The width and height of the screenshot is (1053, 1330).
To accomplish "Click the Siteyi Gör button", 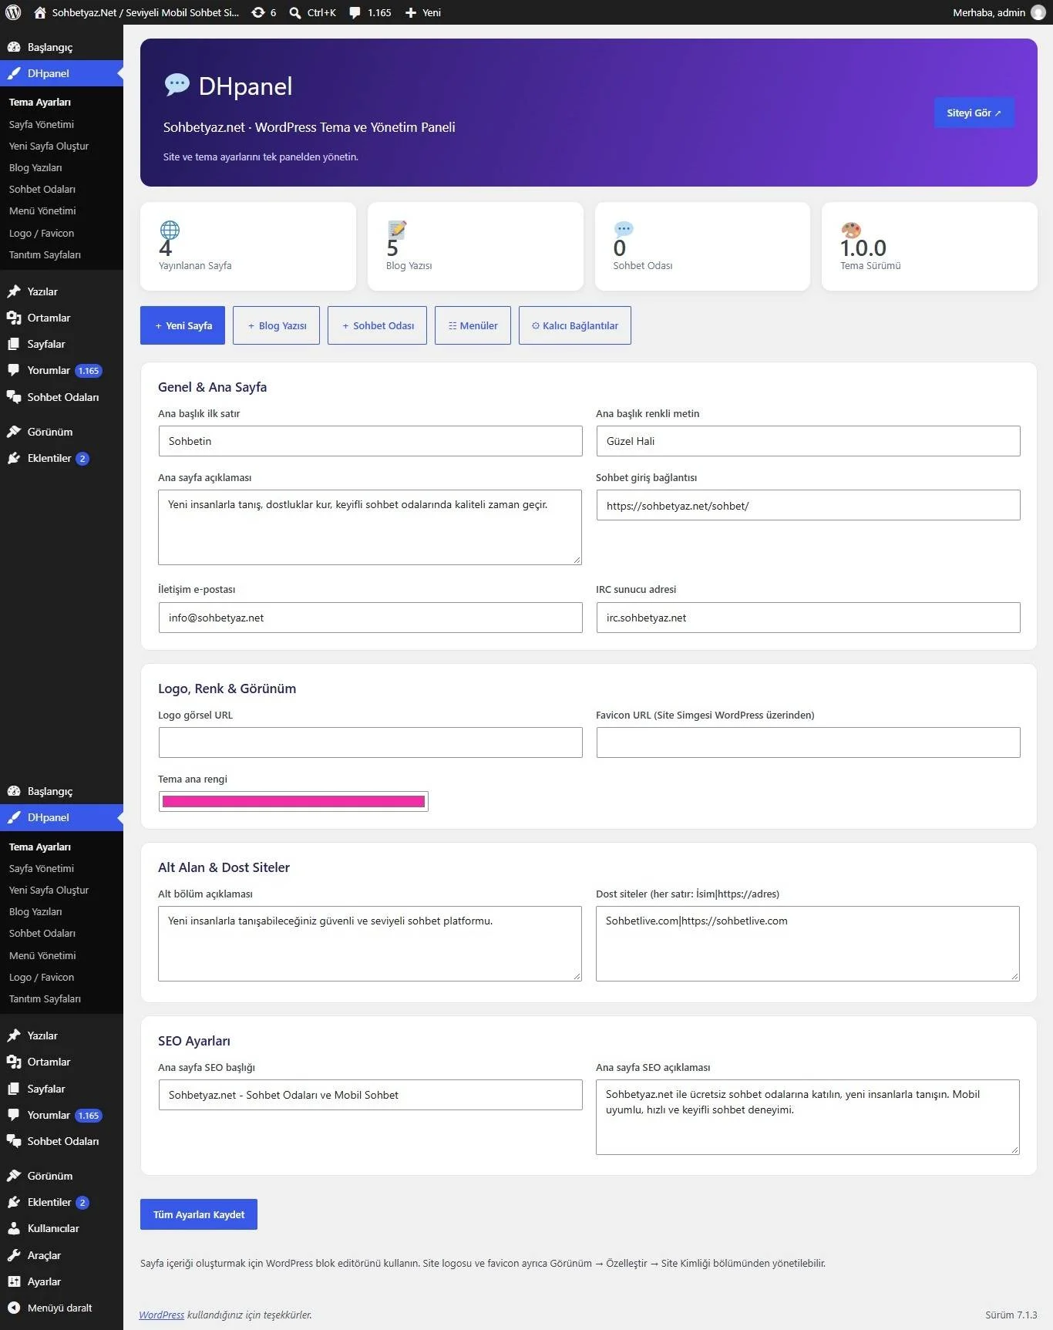I will pyautogui.click(x=974, y=113).
